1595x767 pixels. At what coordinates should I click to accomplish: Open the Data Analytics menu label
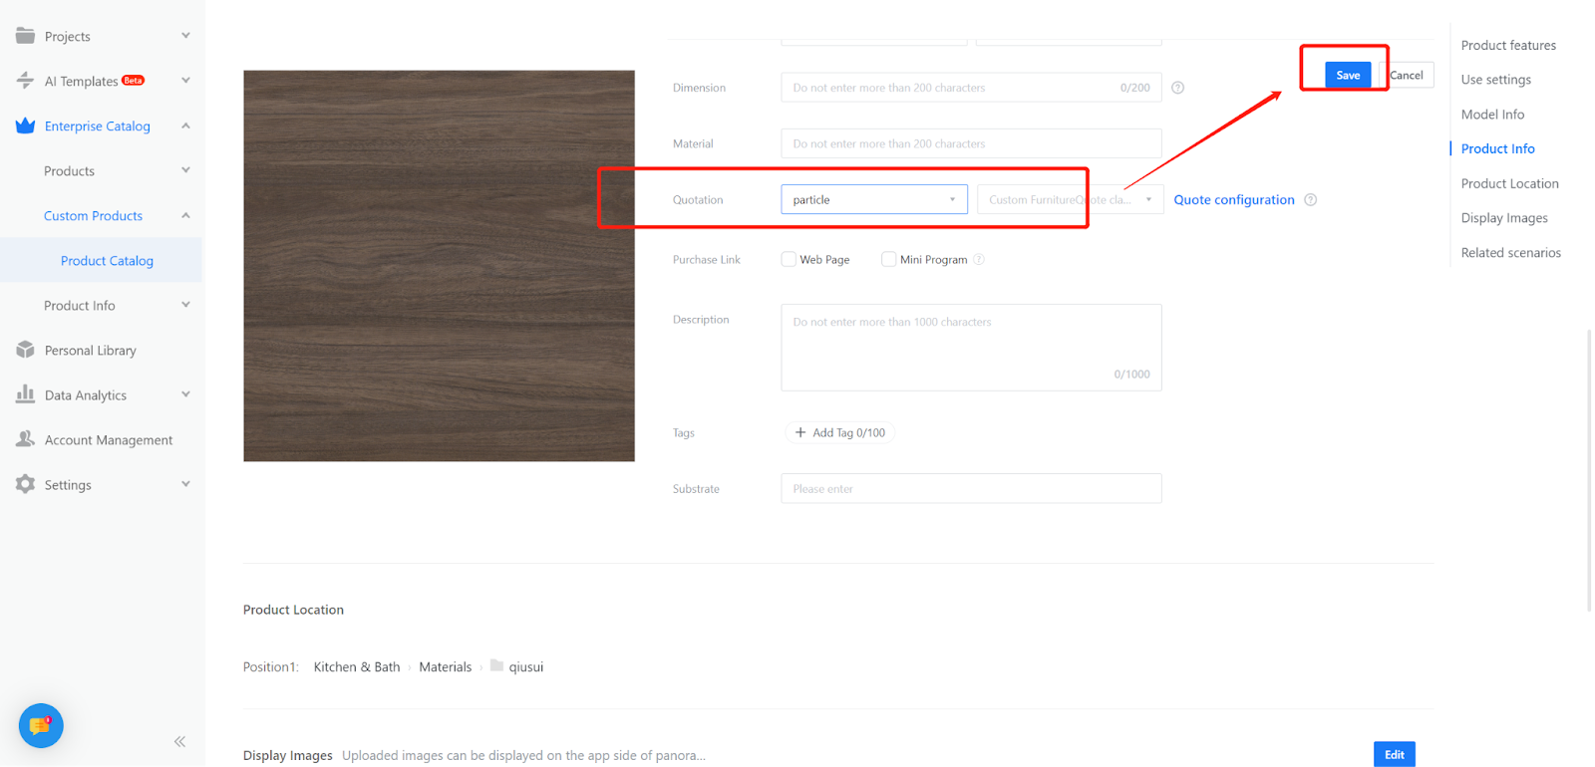tap(86, 395)
